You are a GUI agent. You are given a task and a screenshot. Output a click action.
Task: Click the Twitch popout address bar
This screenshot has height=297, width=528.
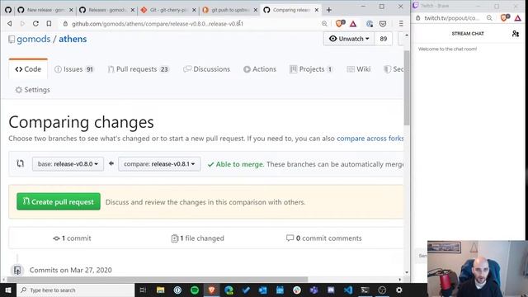[451, 18]
